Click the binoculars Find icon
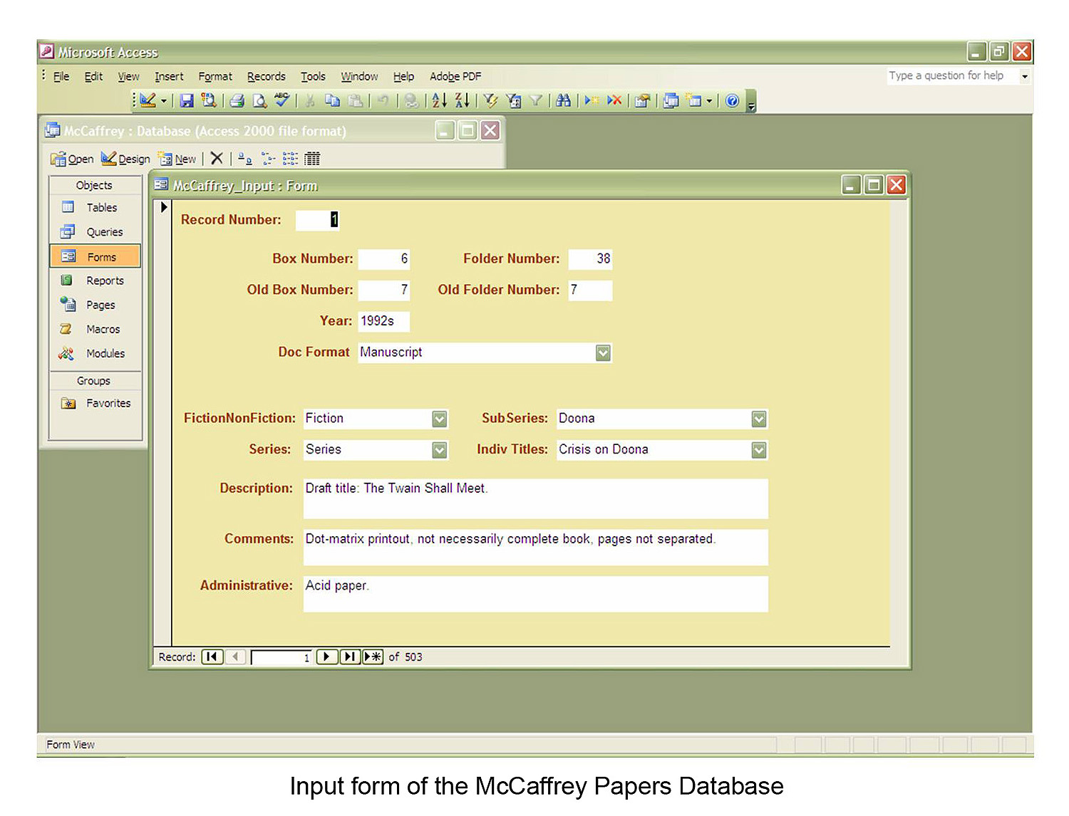The image size is (1069, 816). (x=563, y=101)
